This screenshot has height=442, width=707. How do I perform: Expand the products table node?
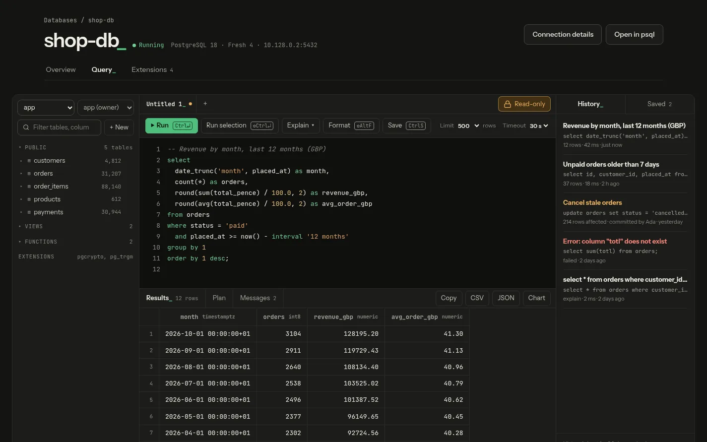[x=21, y=199]
